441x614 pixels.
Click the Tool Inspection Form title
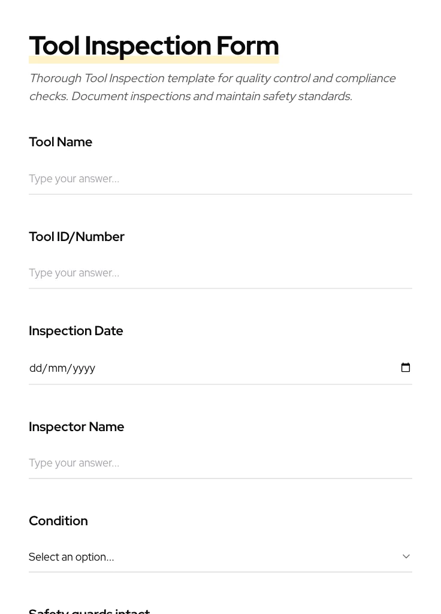point(154,46)
